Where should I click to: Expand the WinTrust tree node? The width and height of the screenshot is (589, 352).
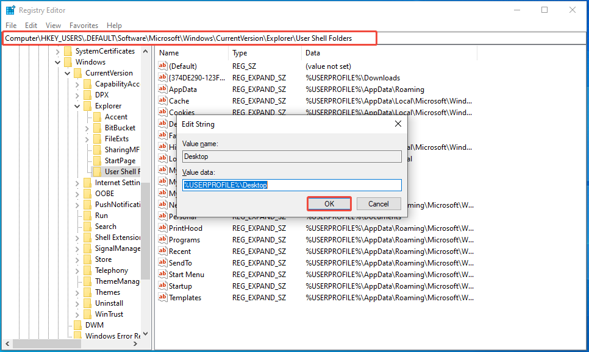(77, 314)
